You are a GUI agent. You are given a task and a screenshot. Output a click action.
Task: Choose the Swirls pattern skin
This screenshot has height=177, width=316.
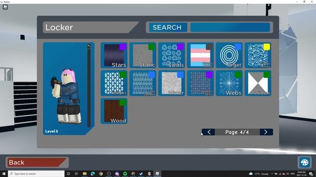tap(171, 55)
